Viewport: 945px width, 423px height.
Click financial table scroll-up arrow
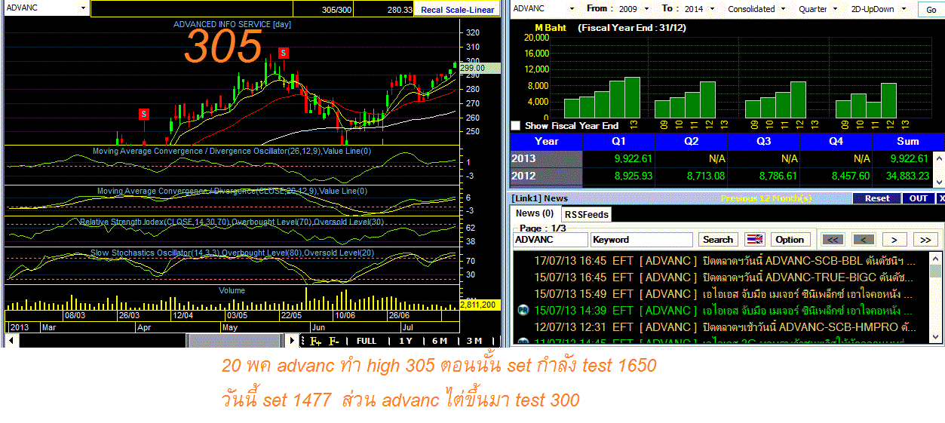tap(938, 159)
